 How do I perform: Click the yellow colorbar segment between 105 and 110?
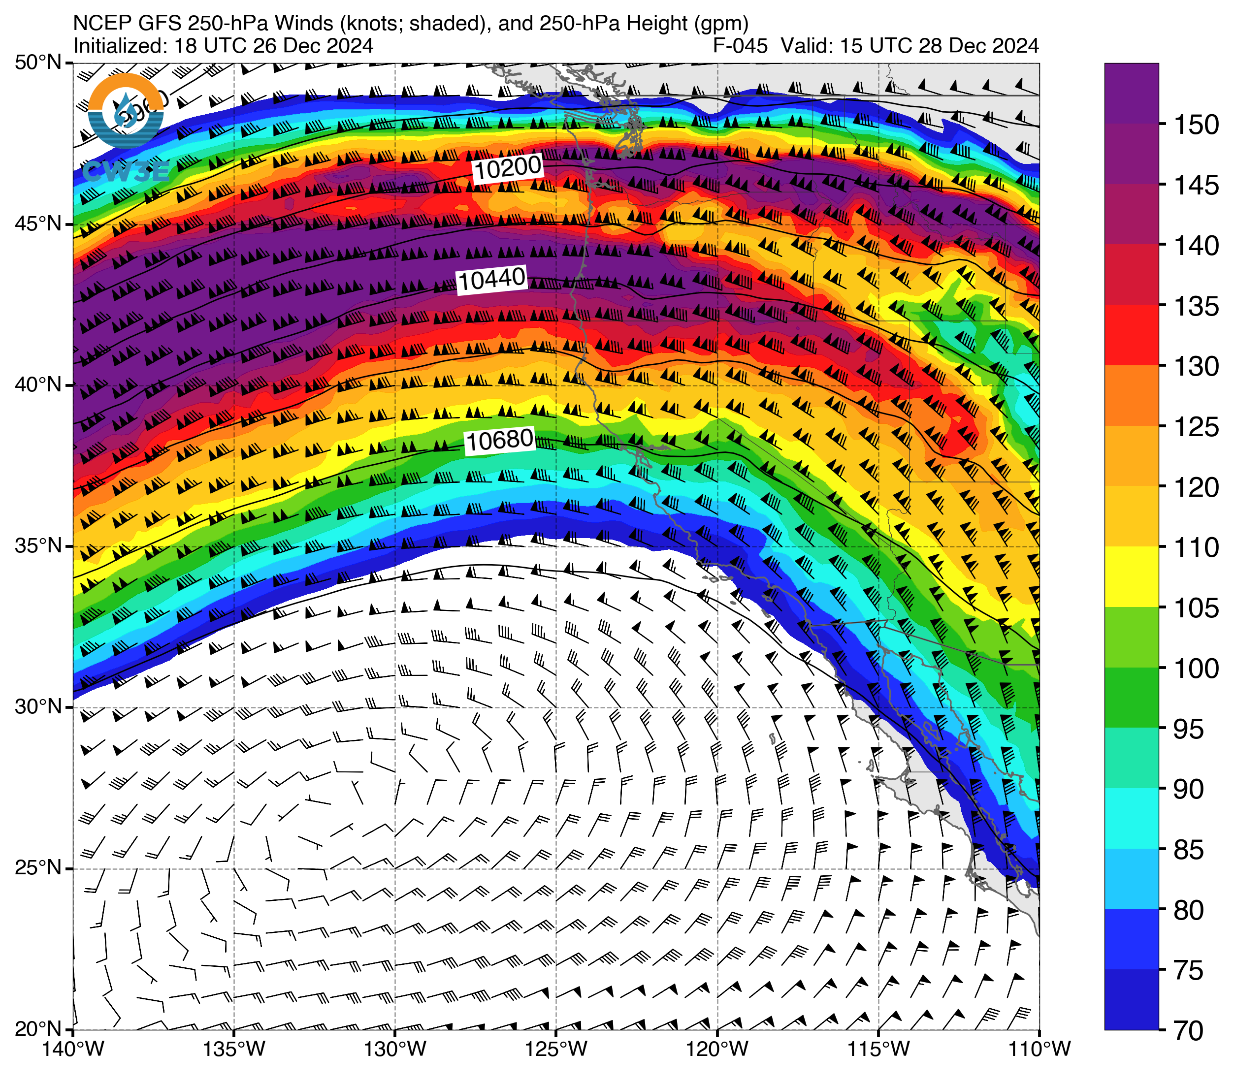click(1131, 576)
